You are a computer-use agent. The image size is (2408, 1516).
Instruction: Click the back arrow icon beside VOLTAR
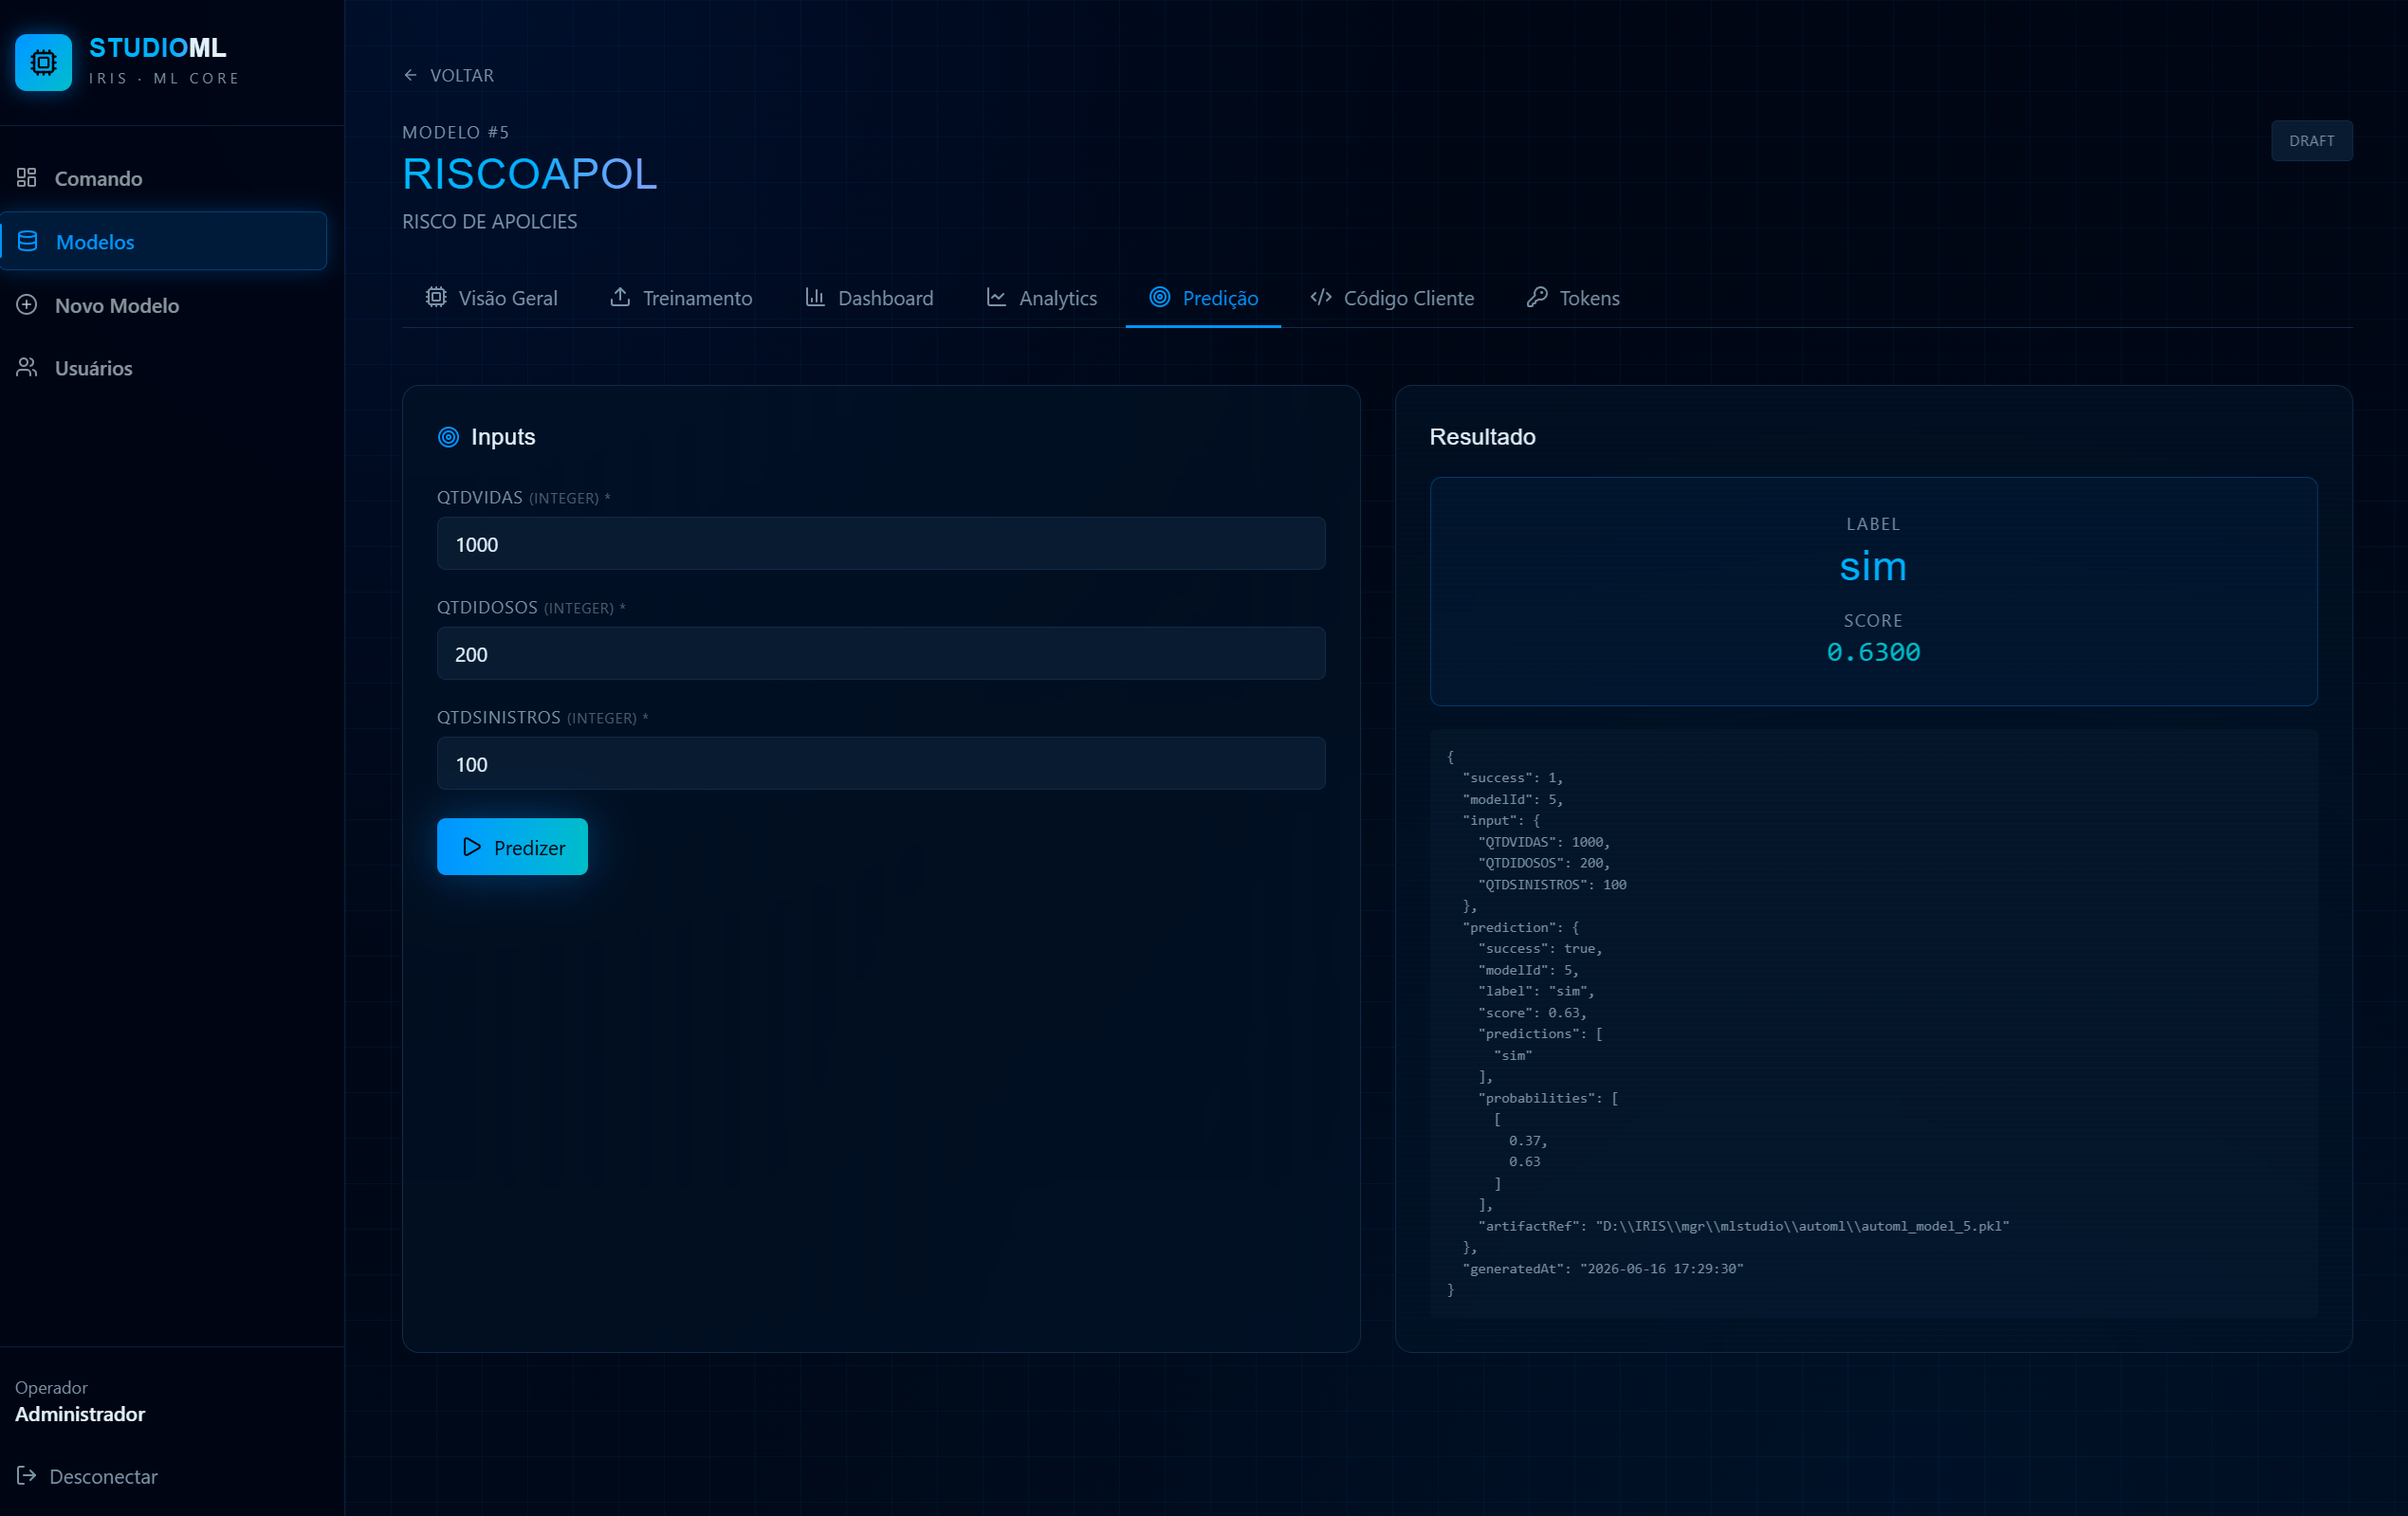click(x=410, y=75)
